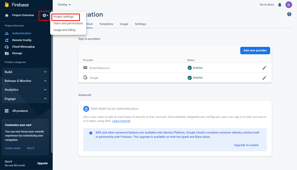
Task: Open Project Overview in the sidebar
Action: click(23, 15)
